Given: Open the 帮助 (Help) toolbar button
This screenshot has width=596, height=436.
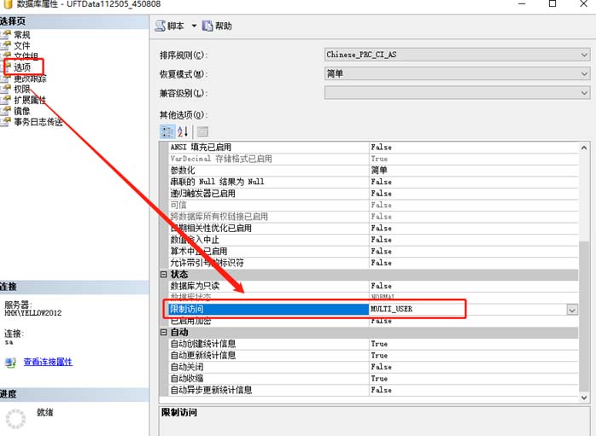Looking at the screenshot, I should coord(207,26).
